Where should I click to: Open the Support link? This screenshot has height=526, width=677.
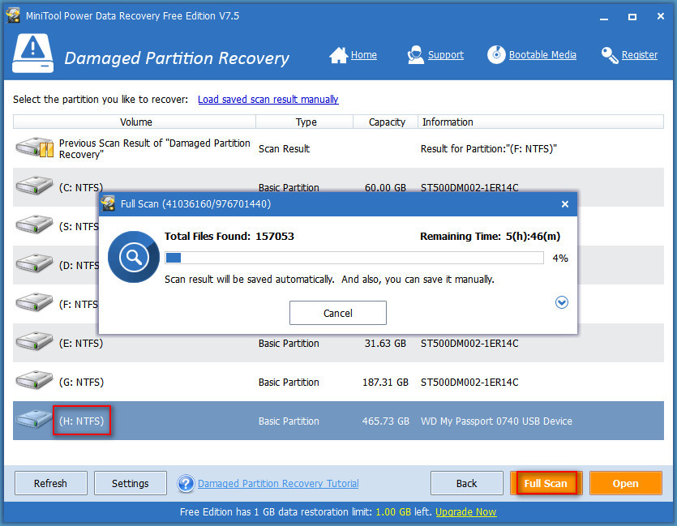pyautogui.click(x=446, y=55)
